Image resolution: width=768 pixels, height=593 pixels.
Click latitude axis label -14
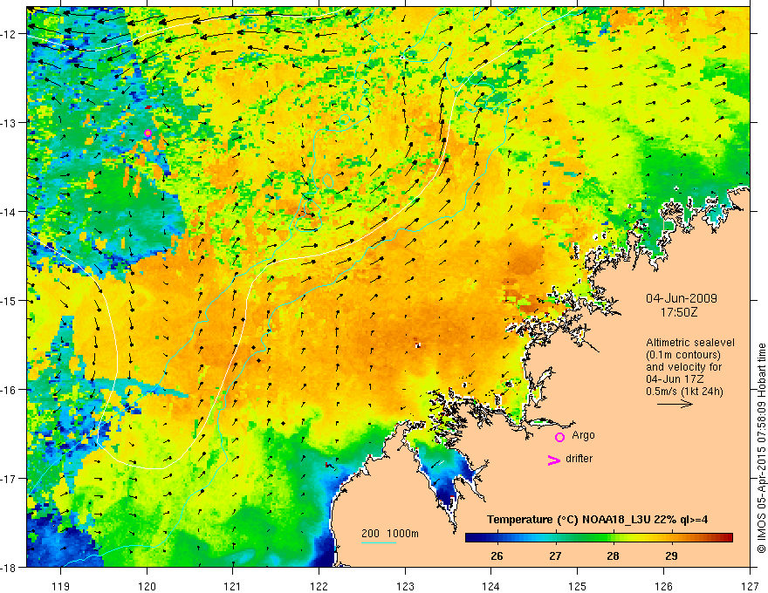10,212
